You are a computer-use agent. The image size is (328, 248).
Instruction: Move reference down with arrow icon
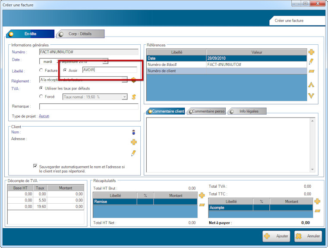311,96
